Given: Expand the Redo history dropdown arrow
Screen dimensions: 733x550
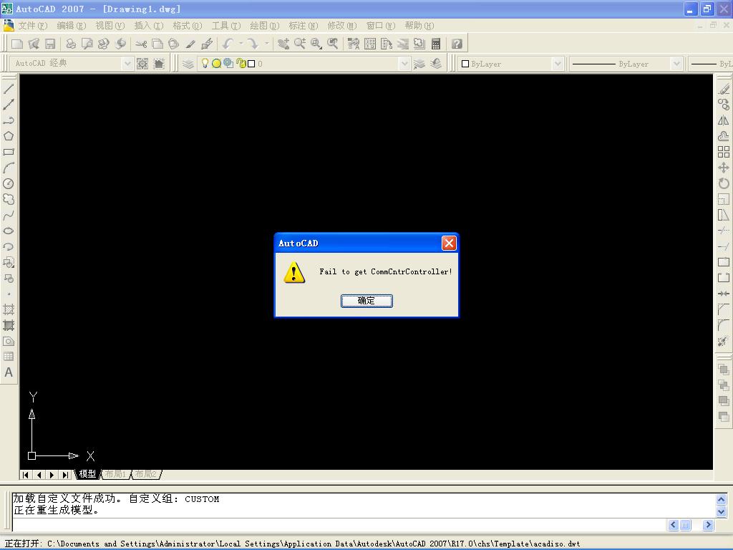Looking at the screenshot, I should coord(266,44).
